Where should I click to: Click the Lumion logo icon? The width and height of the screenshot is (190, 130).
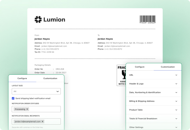tap(38, 19)
